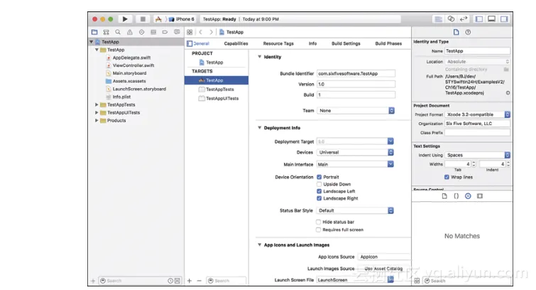Viewport: 536px width, 290px height.
Task: Open the Indent Using dropdown
Action: point(478,155)
